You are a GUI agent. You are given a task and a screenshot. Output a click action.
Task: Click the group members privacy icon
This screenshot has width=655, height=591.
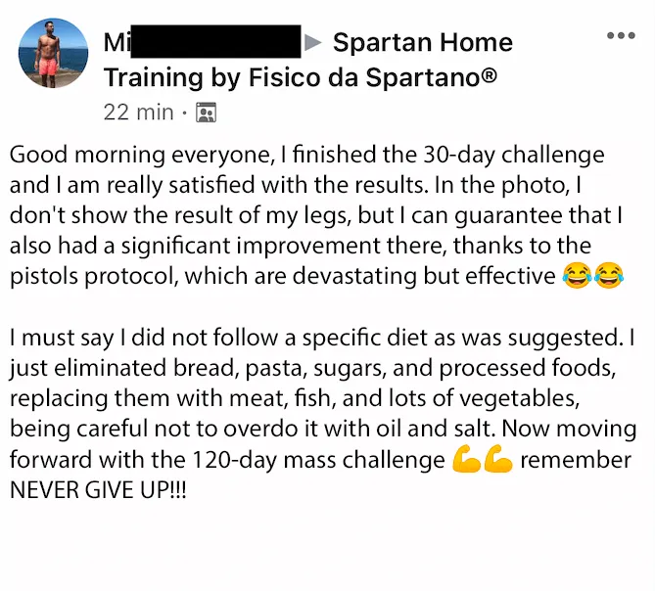[206, 113]
